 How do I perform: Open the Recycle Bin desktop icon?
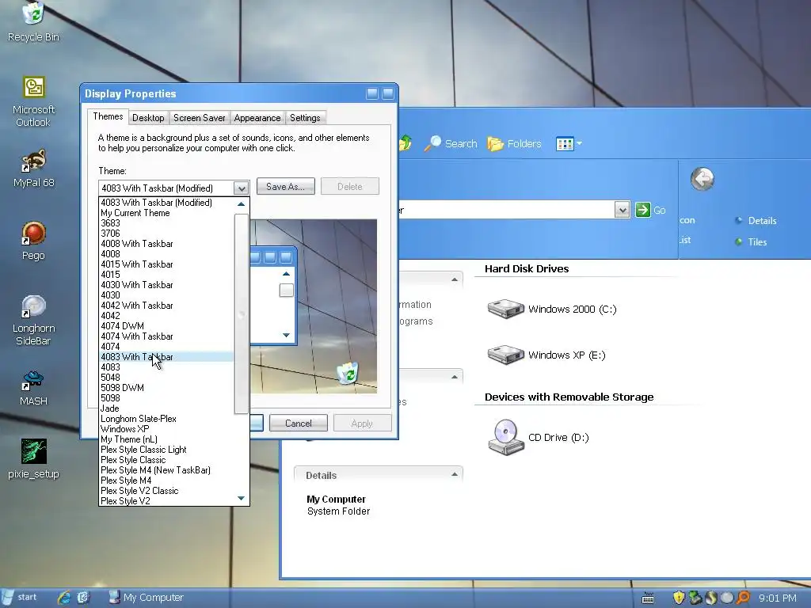coord(33,21)
